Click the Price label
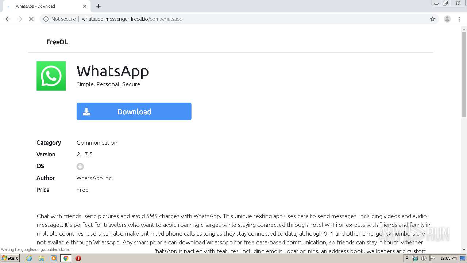The image size is (467, 263). click(43, 190)
